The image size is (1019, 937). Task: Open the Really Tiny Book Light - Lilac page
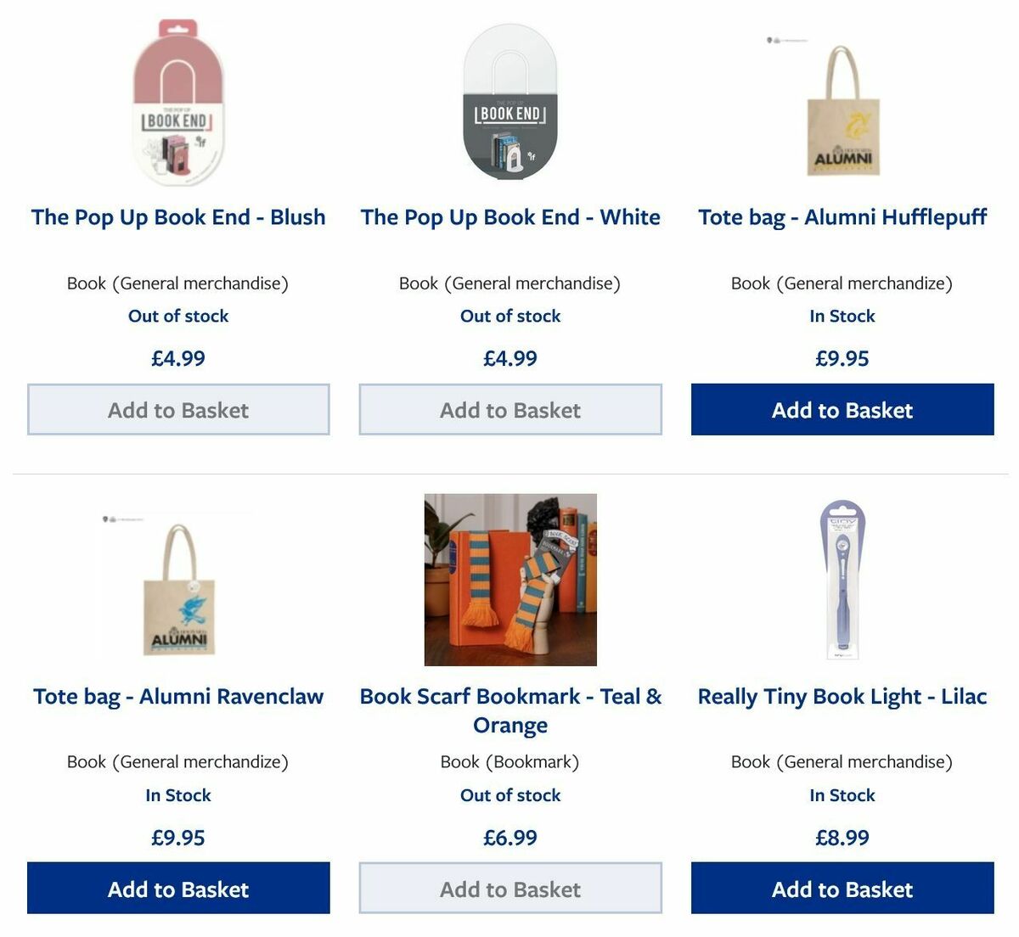pyautogui.click(x=842, y=696)
